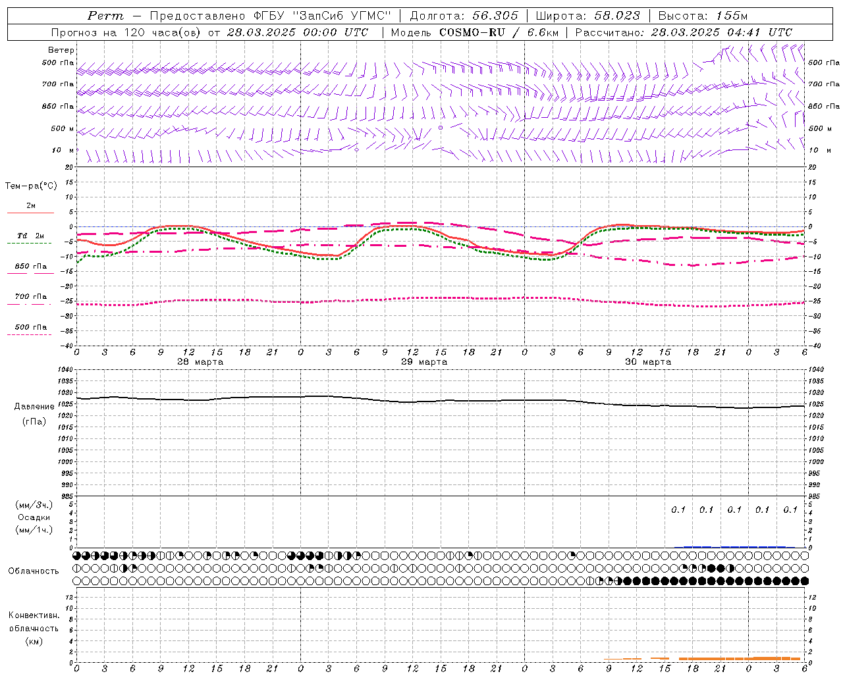Click the '29 марта' date label
The height and width of the screenshot is (674, 843).
tap(424, 362)
